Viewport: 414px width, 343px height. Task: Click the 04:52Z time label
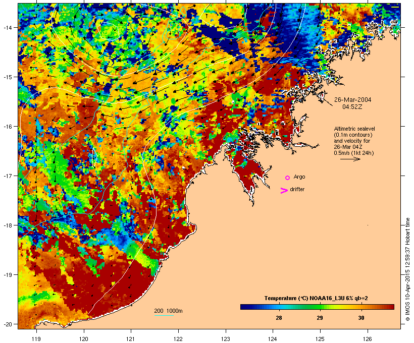352,107
